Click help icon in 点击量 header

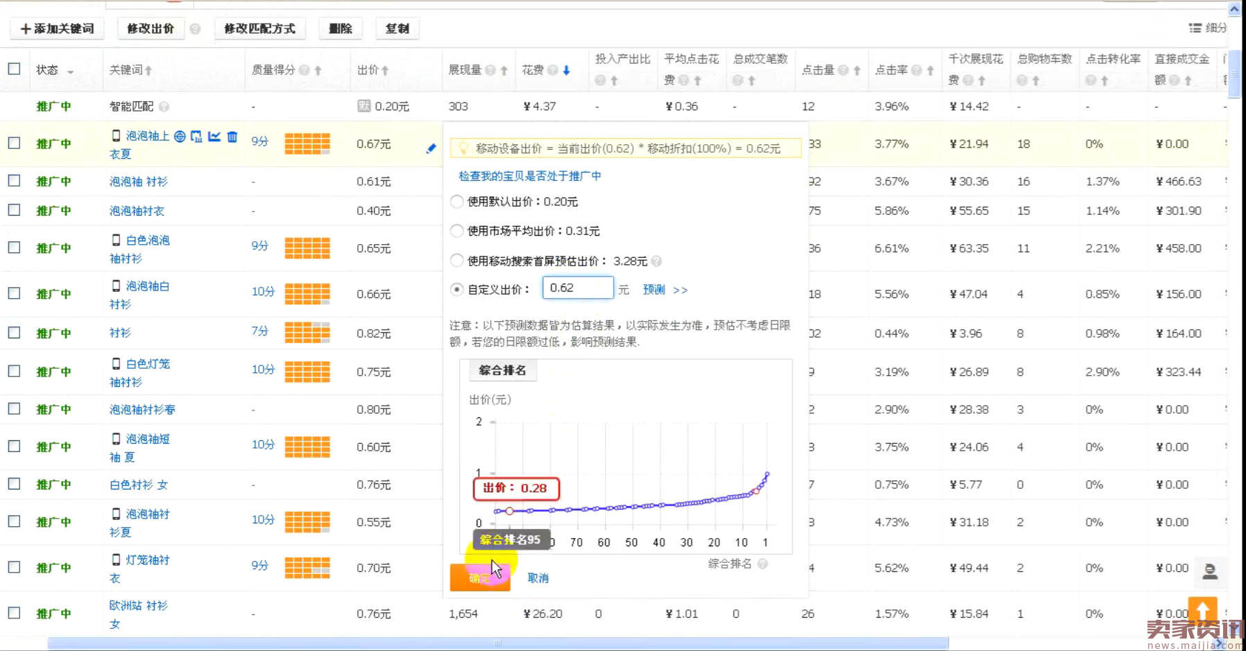point(843,70)
